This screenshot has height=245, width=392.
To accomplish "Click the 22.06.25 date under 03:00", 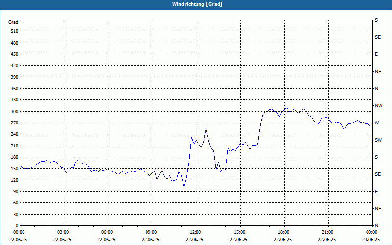I will tap(62, 239).
